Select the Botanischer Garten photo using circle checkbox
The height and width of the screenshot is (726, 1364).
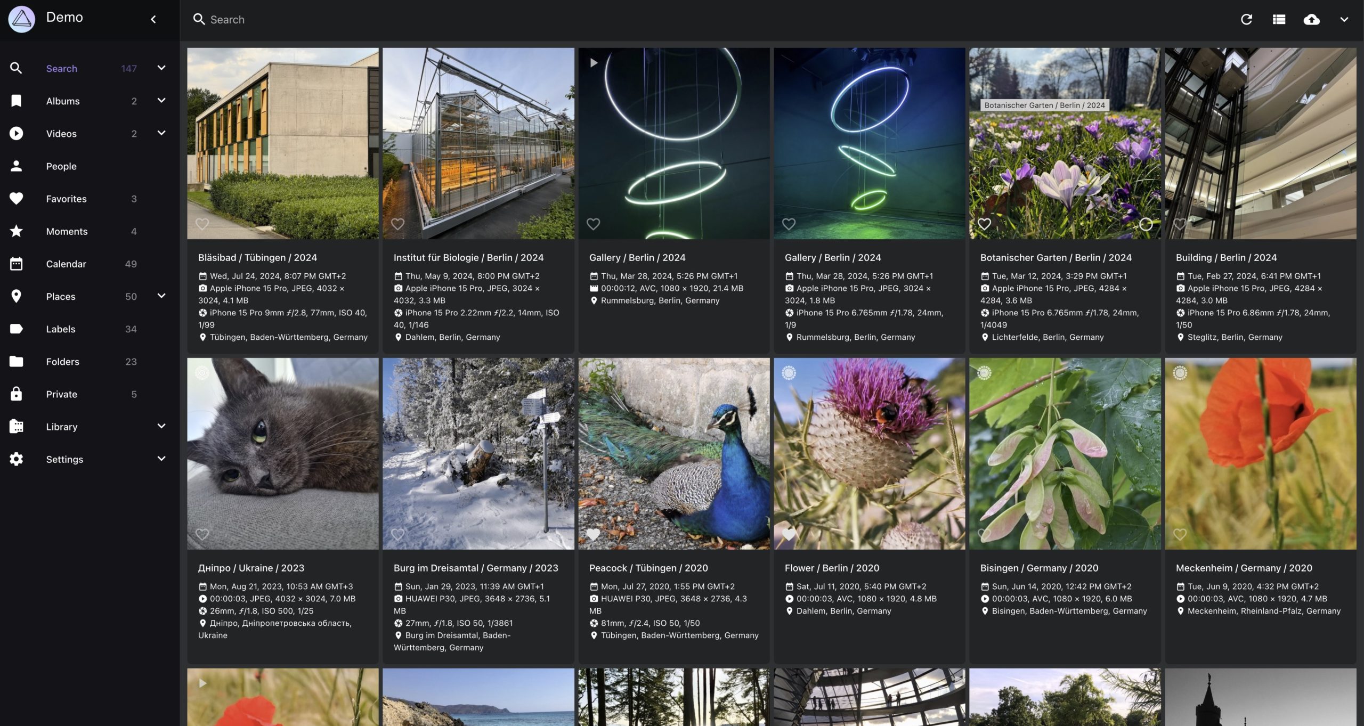pyautogui.click(x=1146, y=224)
